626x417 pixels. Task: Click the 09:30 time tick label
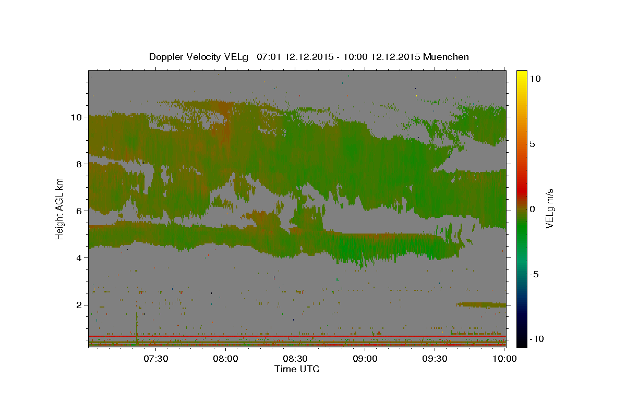[435, 359]
